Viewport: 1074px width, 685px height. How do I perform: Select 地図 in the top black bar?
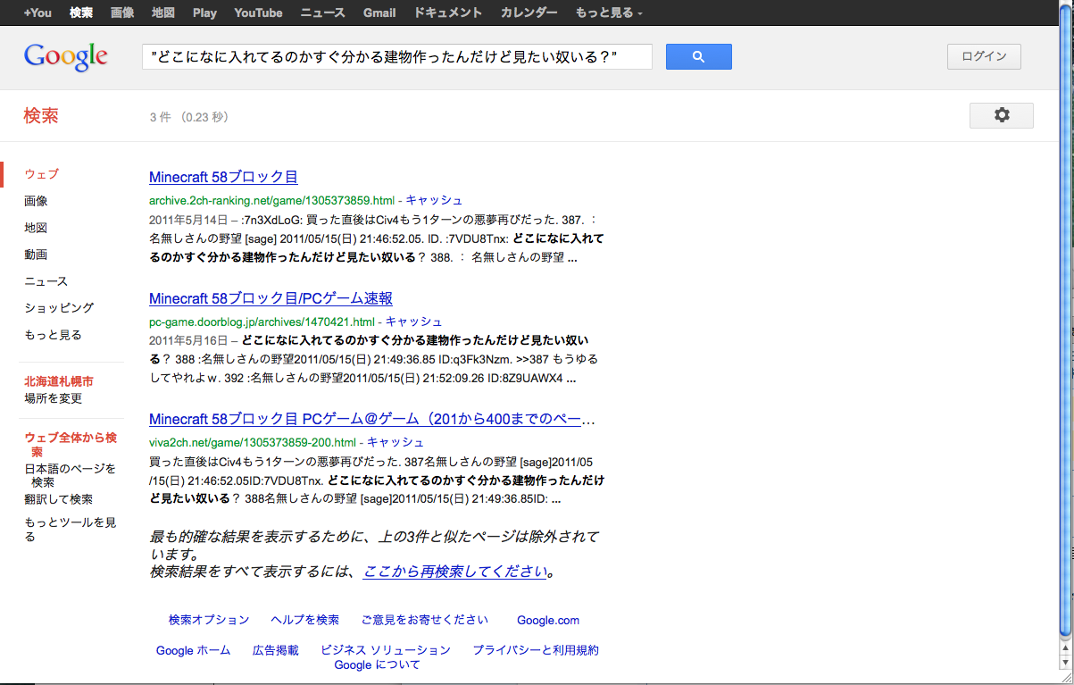(163, 13)
